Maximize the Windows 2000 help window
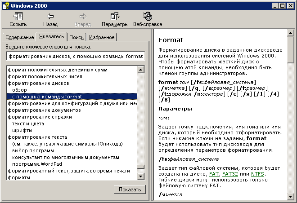Screen dimensions: 297x203 [x=282, y=6]
